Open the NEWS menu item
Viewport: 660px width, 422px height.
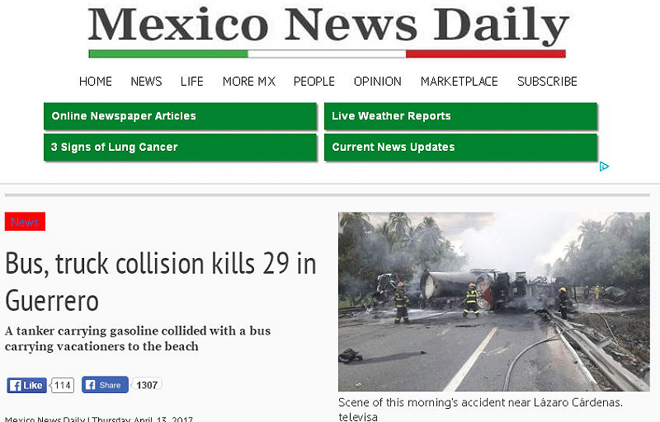146,81
